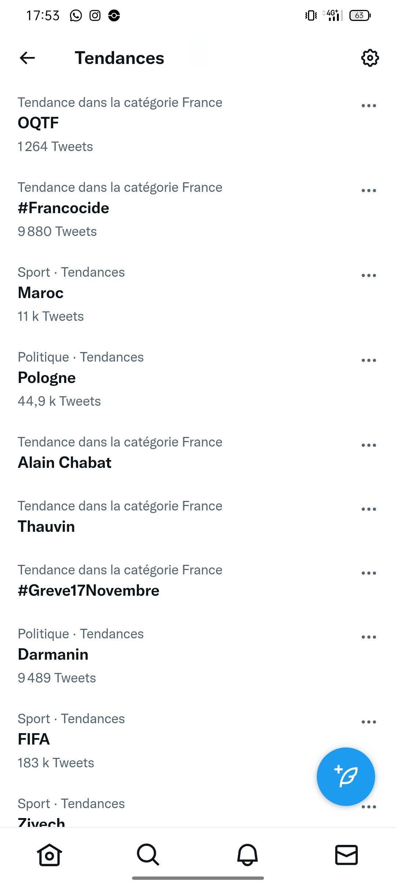Go to Home tab icon
This screenshot has width=396, height=882.
pos(49,855)
